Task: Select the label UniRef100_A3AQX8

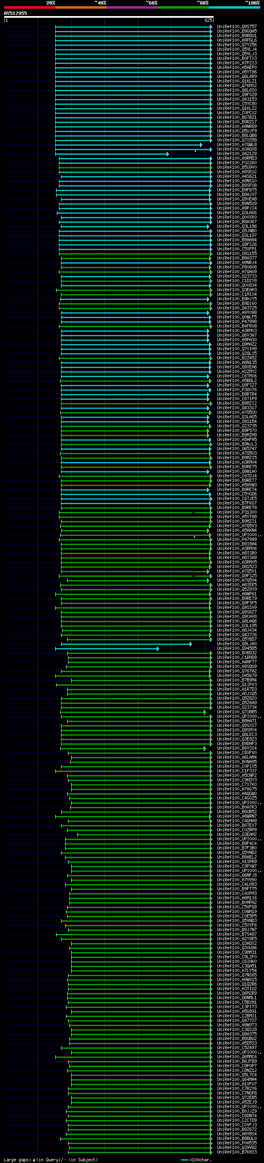Action: [237, 149]
